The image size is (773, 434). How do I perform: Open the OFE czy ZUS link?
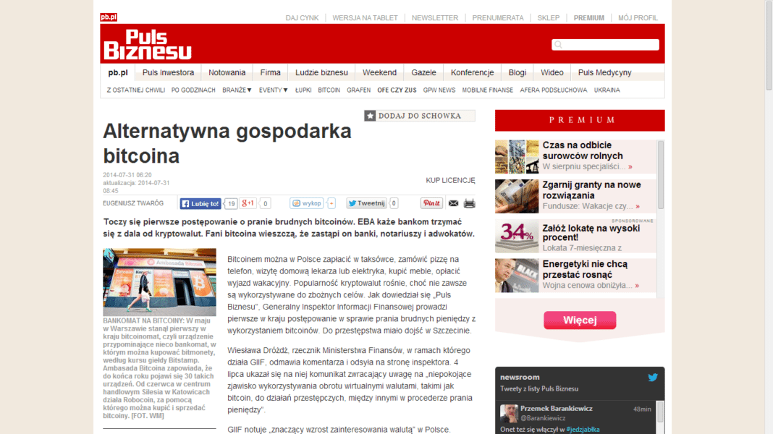pos(397,90)
